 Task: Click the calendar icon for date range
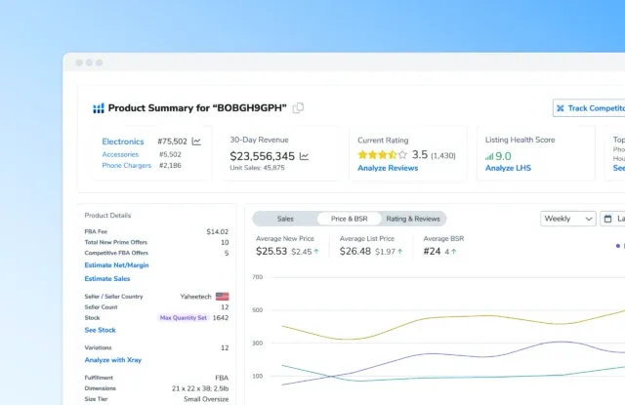click(x=607, y=219)
